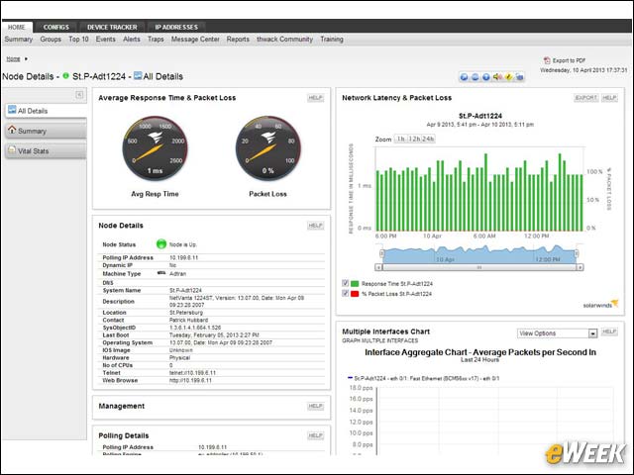Switch to the CONFIGS tab
The height and width of the screenshot is (475, 634).
pos(56,27)
